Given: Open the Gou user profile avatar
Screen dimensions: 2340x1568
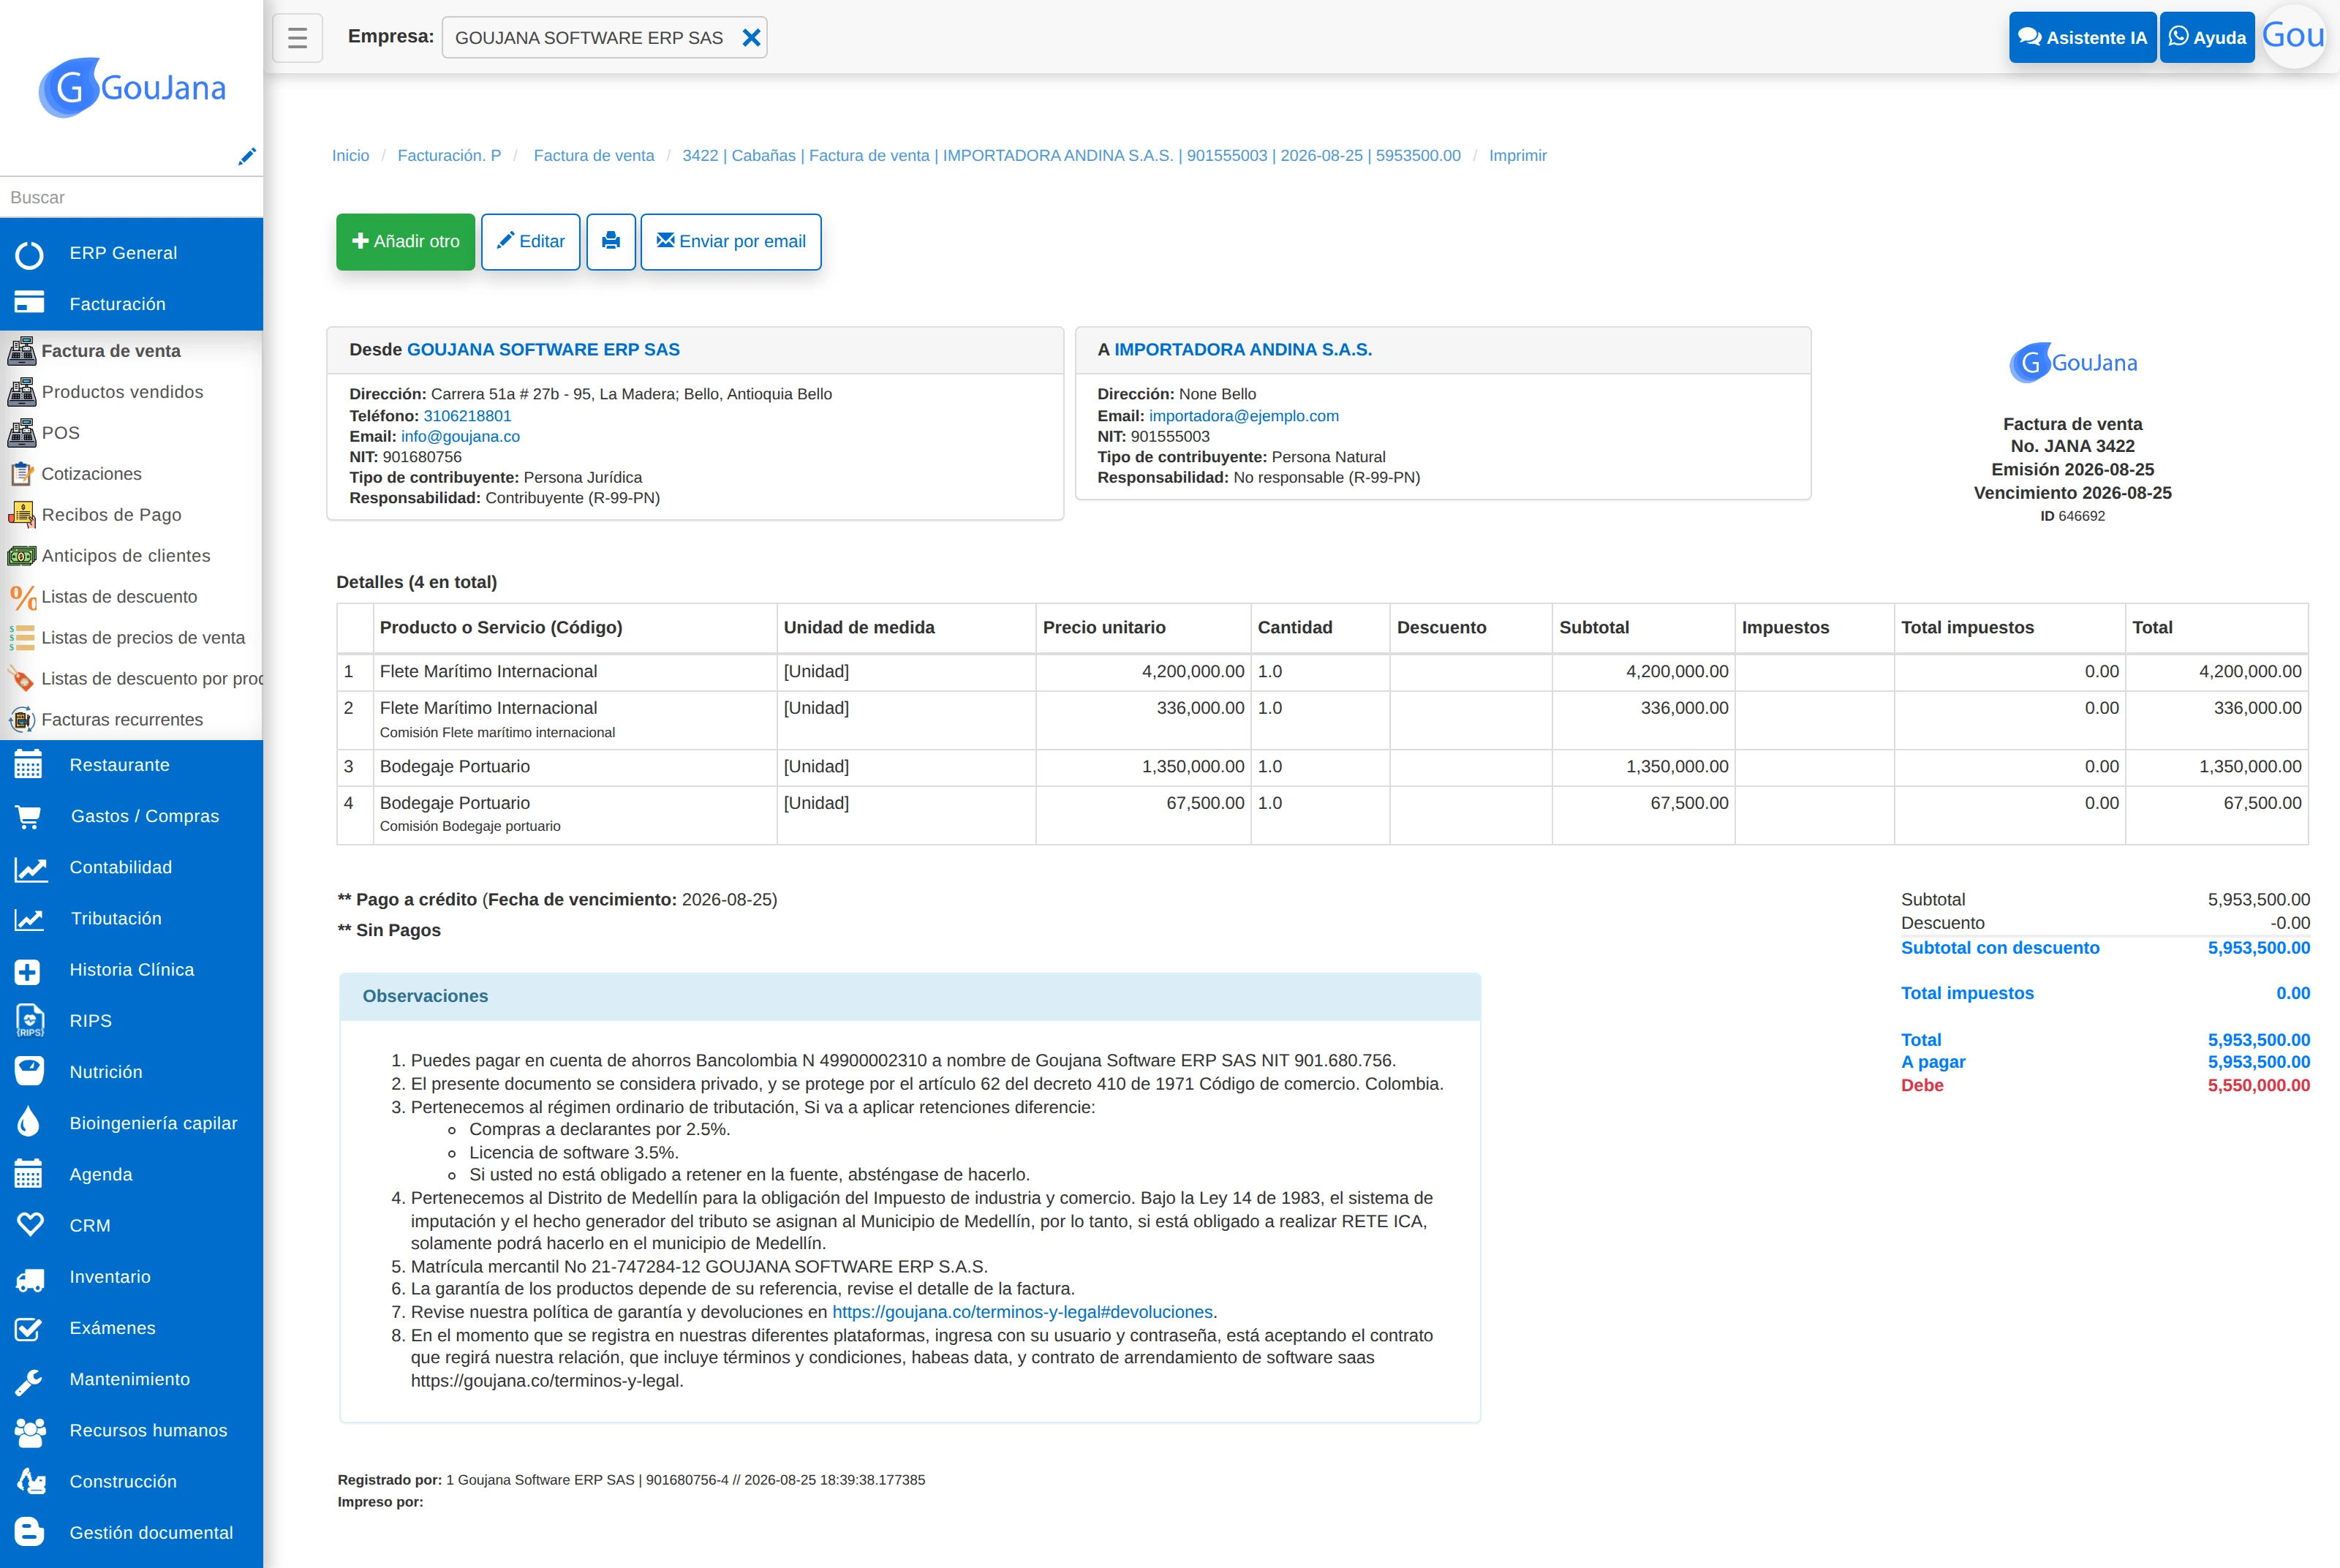Looking at the screenshot, I should (2294, 37).
